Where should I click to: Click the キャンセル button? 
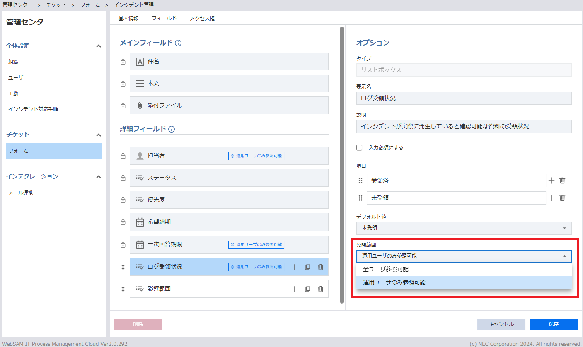point(501,324)
